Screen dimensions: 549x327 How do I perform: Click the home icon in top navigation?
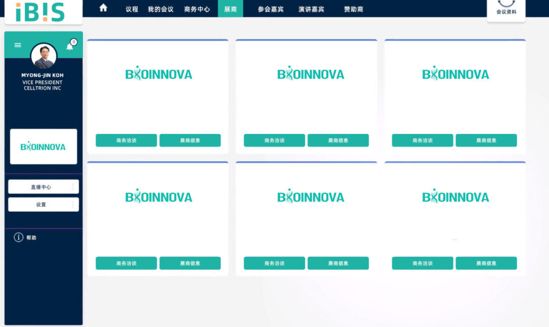pos(103,8)
